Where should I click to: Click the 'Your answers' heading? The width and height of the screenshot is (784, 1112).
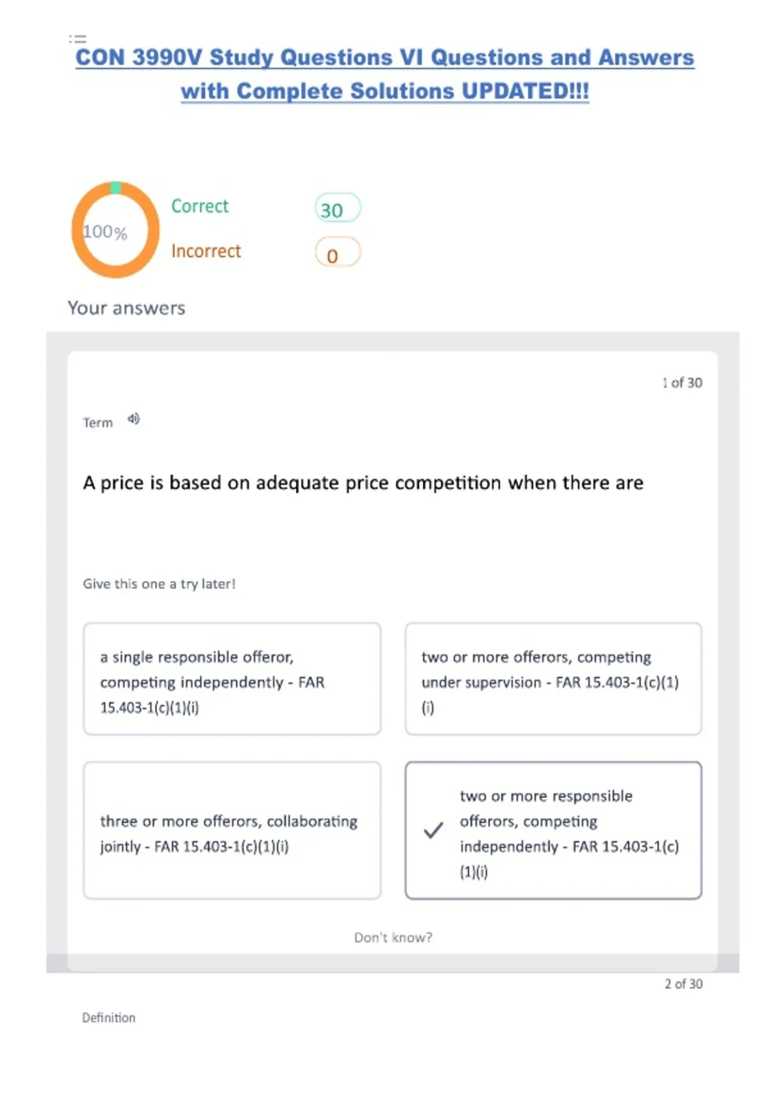pyautogui.click(x=127, y=308)
